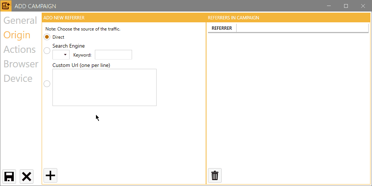Viewport: 372px width, 186px height.
Task: Enable the Custom Url radio button
Action: [47, 84]
